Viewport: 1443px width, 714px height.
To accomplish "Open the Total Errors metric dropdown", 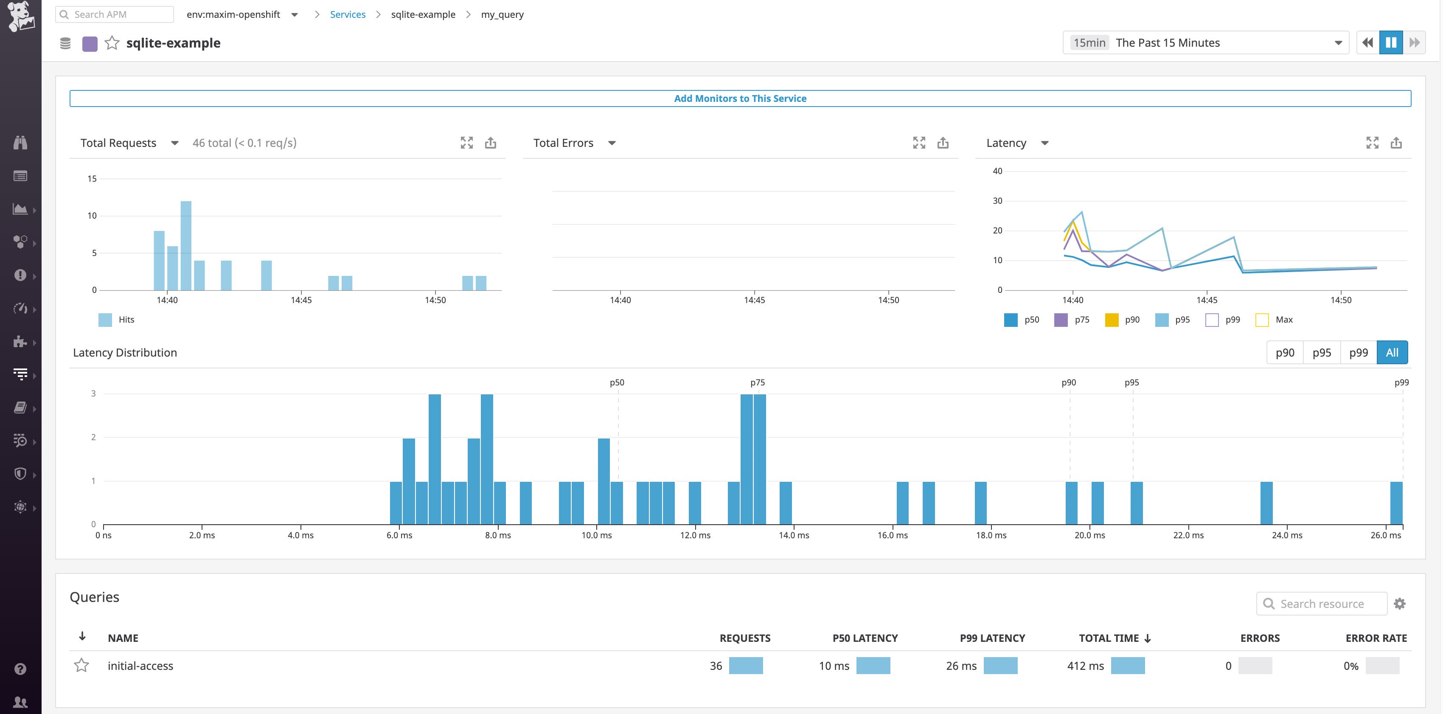I will tap(612, 143).
